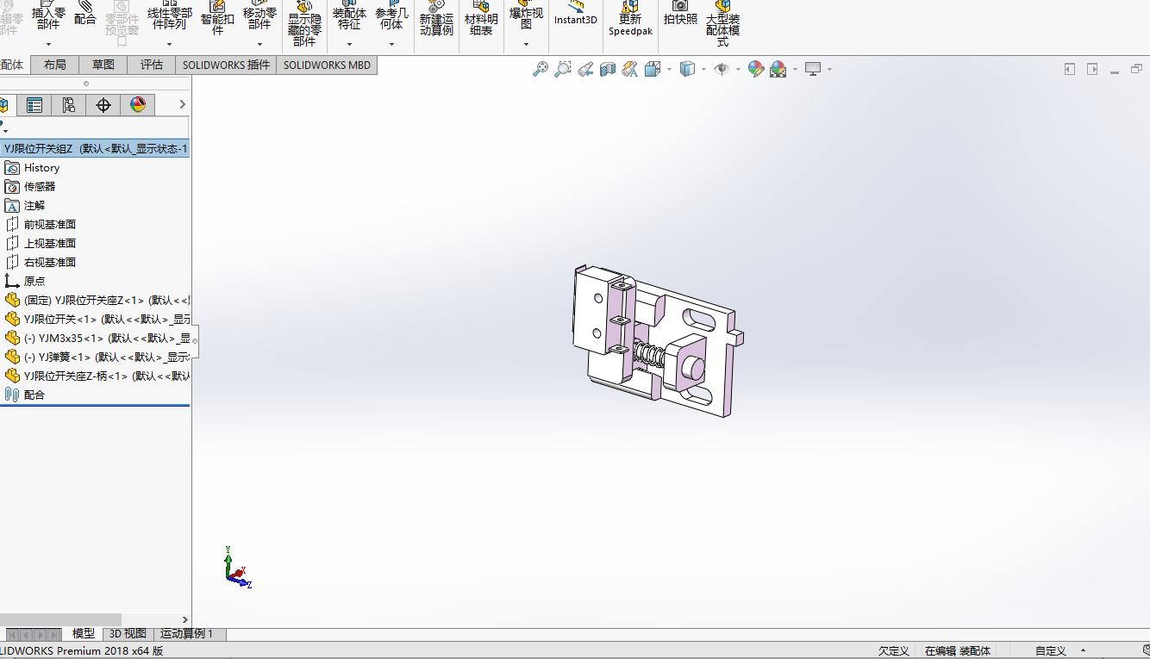Switch to SOLIDWORKS MBD tab
Screen dimensions: 1150x659
[327, 65]
